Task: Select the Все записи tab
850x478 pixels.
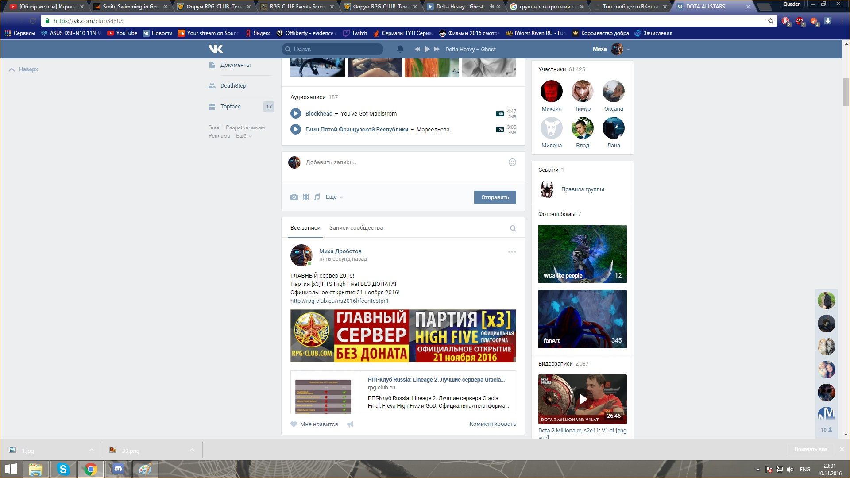Action: tap(305, 227)
